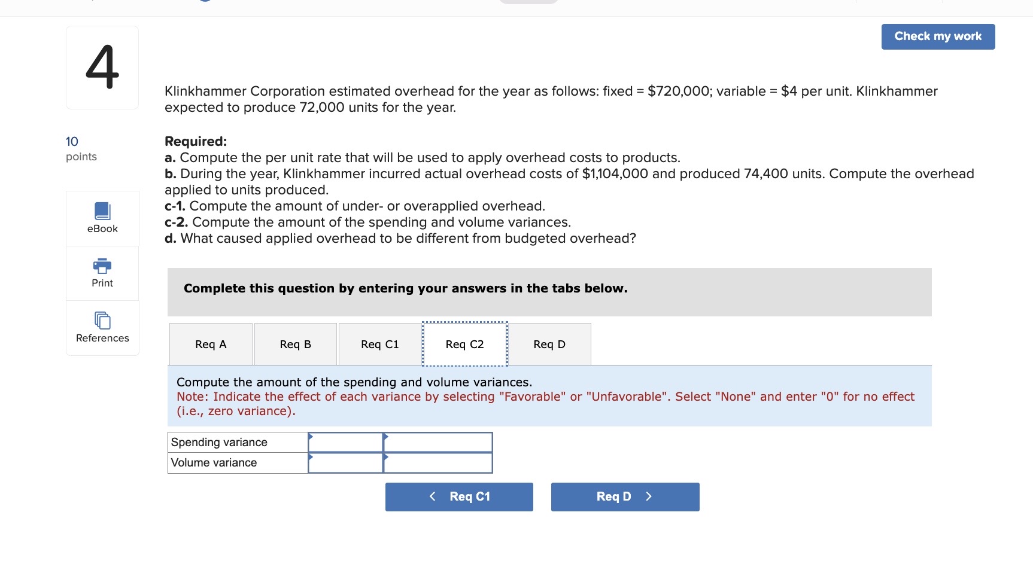Expand the Volume variance amount dropdown
The width and height of the screenshot is (1033, 561).
(311, 458)
